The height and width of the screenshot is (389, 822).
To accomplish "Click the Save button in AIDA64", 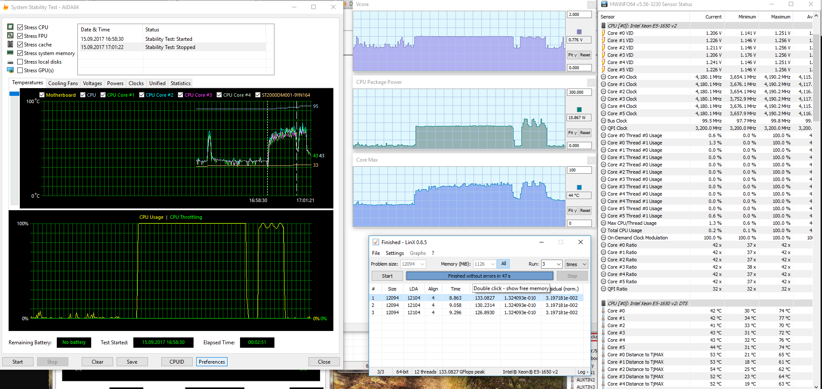I will 132,362.
